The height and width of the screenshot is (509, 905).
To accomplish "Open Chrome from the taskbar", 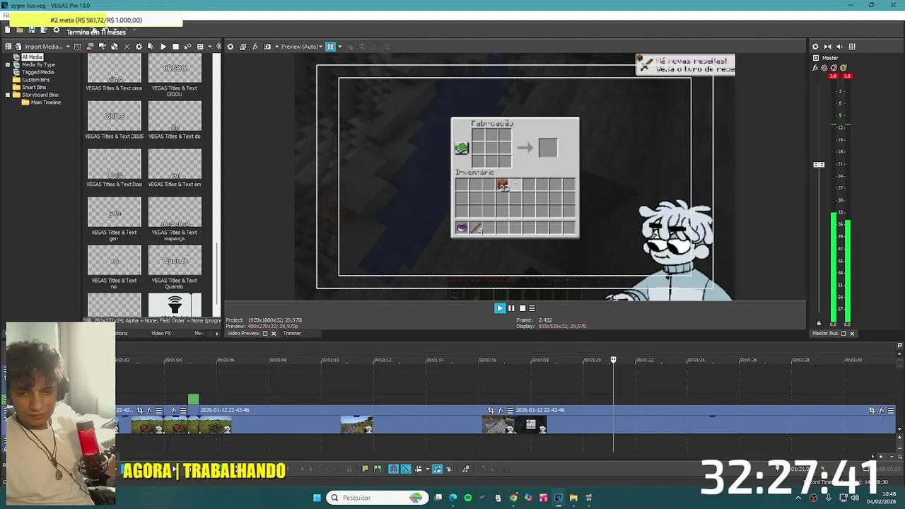I will coord(513,498).
